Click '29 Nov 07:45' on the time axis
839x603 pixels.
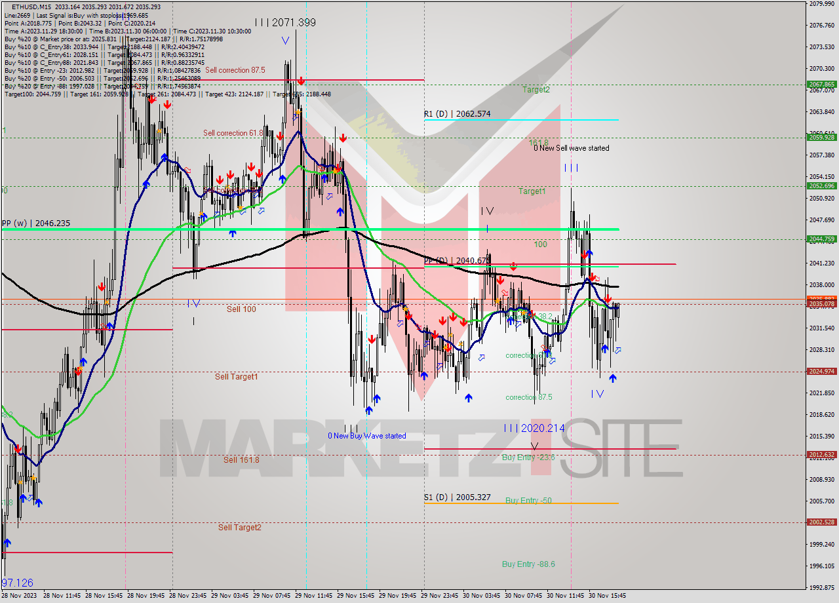pyautogui.click(x=272, y=596)
